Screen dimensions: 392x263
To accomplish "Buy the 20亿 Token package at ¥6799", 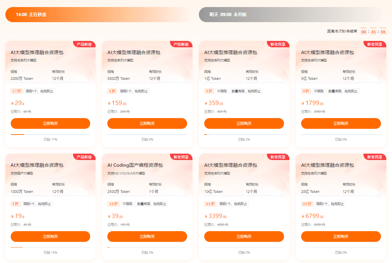I will pos(341,236).
